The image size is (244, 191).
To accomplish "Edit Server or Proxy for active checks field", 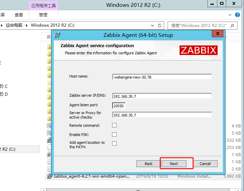I will [x=162, y=115].
